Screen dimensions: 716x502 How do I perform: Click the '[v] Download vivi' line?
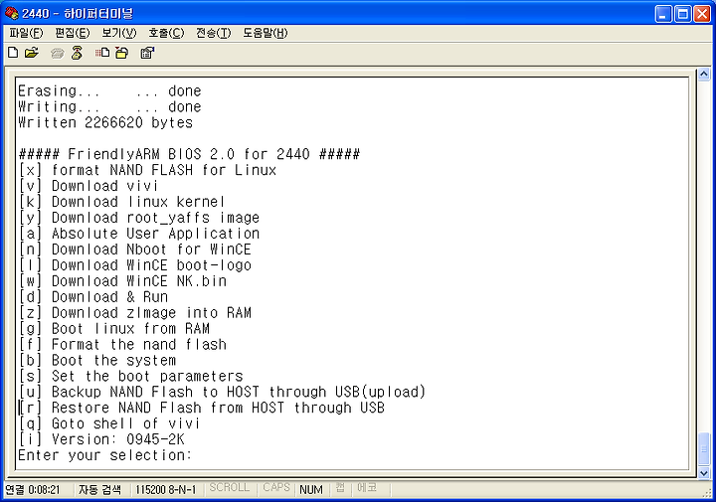[x=89, y=186]
